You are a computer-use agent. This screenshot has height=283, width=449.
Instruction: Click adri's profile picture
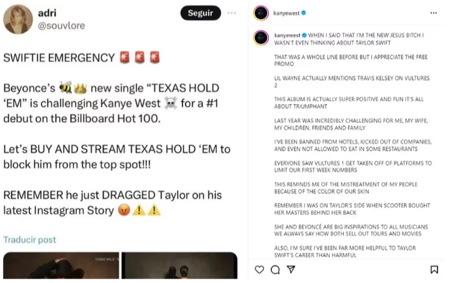[x=18, y=19]
